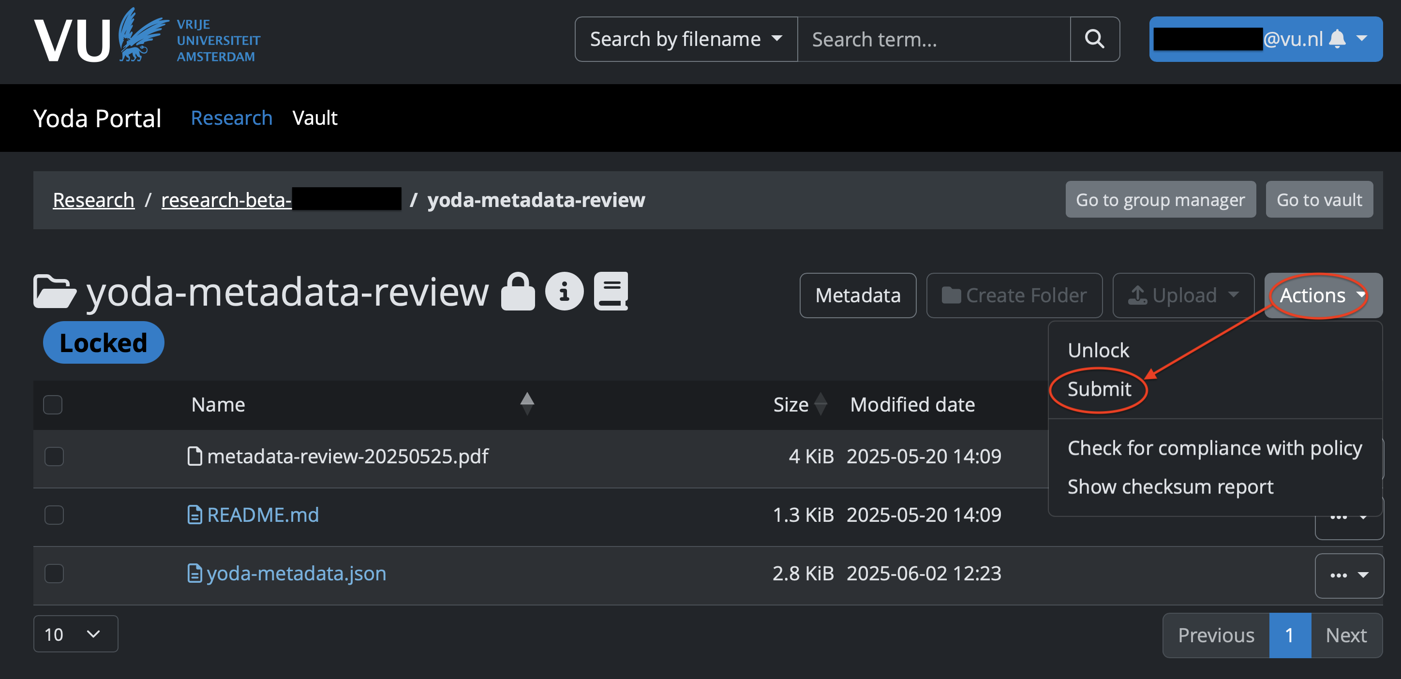Expand the @vu.nl user account menu
1401x679 pixels.
point(1266,39)
